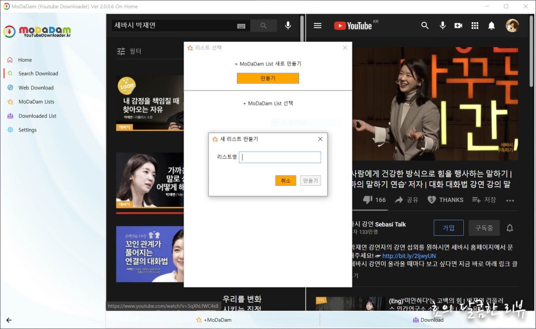536x329 pixels.
Task: Open the YouTube apps grid
Action: (x=475, y=26)
